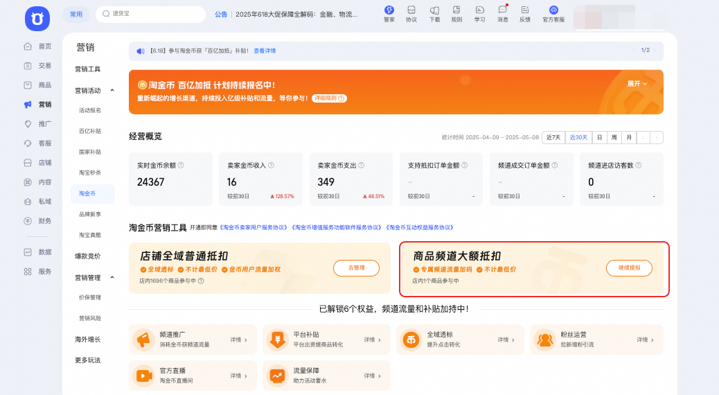Viewport: 719px width, 395px height.
Task: Expand the orange banner with 展开
Action: click(x=637, y=84)
